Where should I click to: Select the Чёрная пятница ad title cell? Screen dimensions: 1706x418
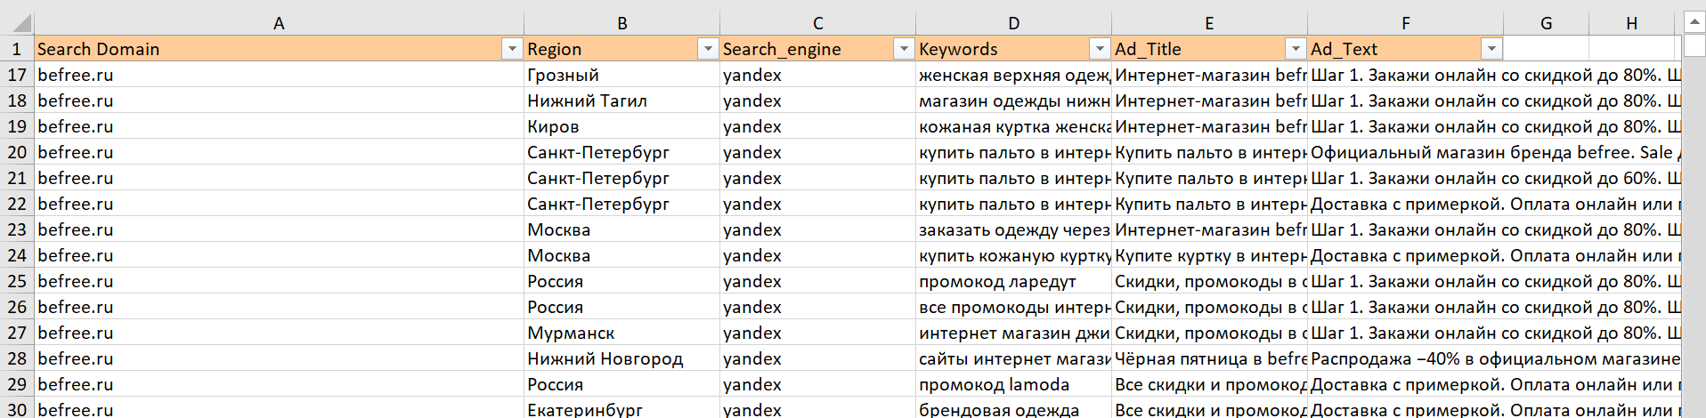pos(1208,358)
